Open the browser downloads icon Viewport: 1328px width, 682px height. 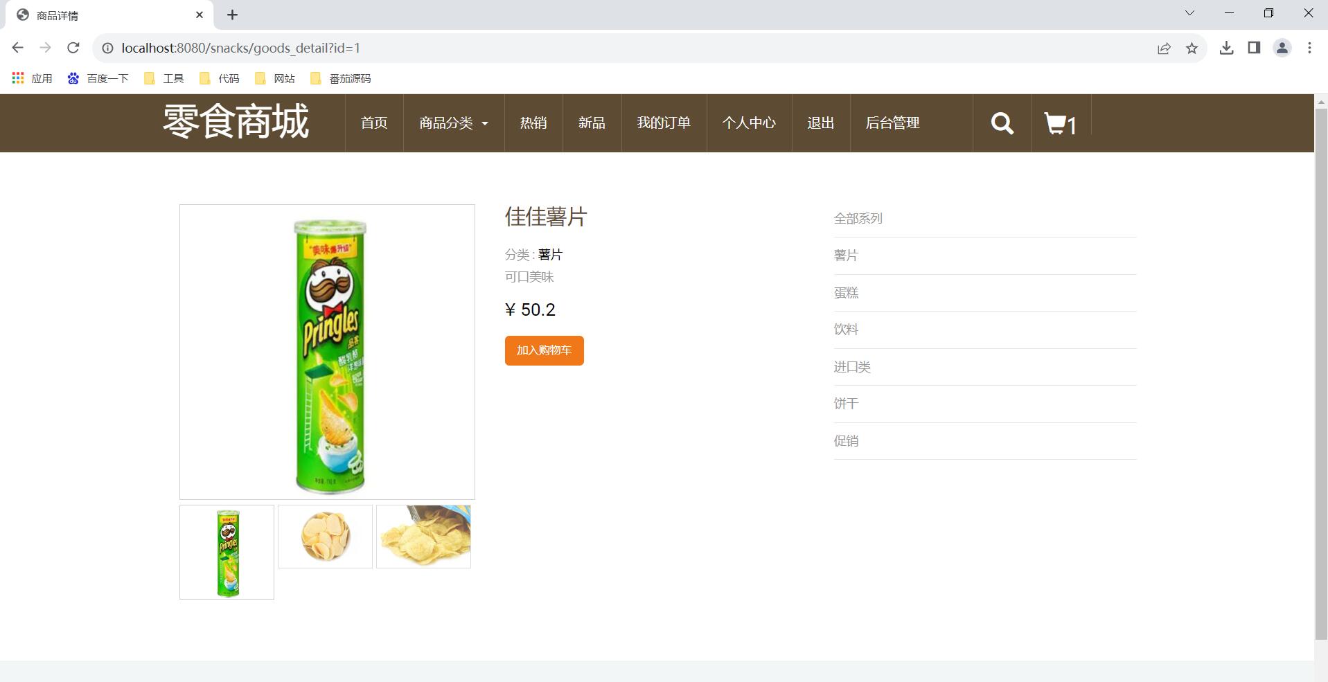[x=1226, y=48]
